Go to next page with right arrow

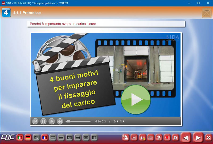pyautogui.click(x=198, y=138)
